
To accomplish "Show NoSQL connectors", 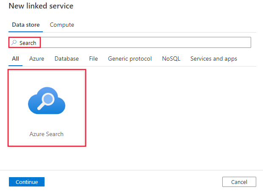I will point(171,58).
